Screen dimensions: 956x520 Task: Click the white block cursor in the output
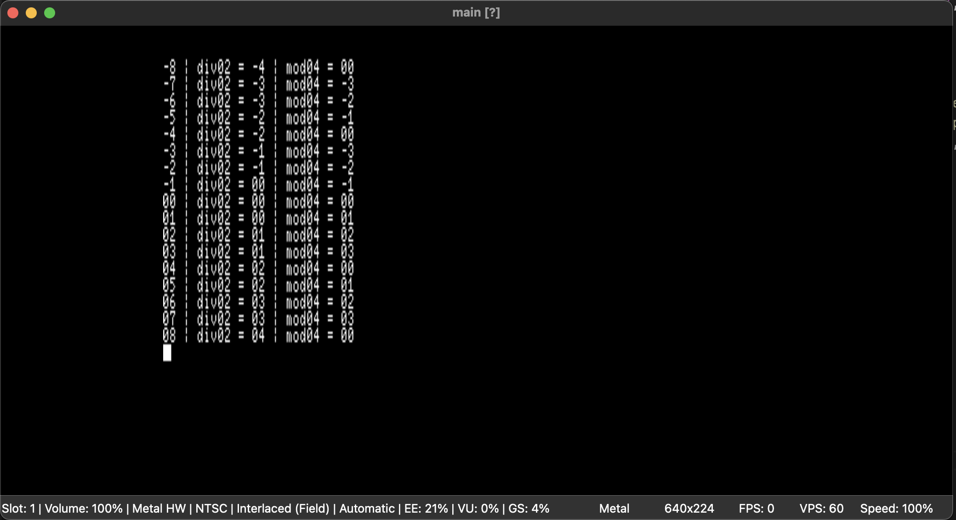167,353
